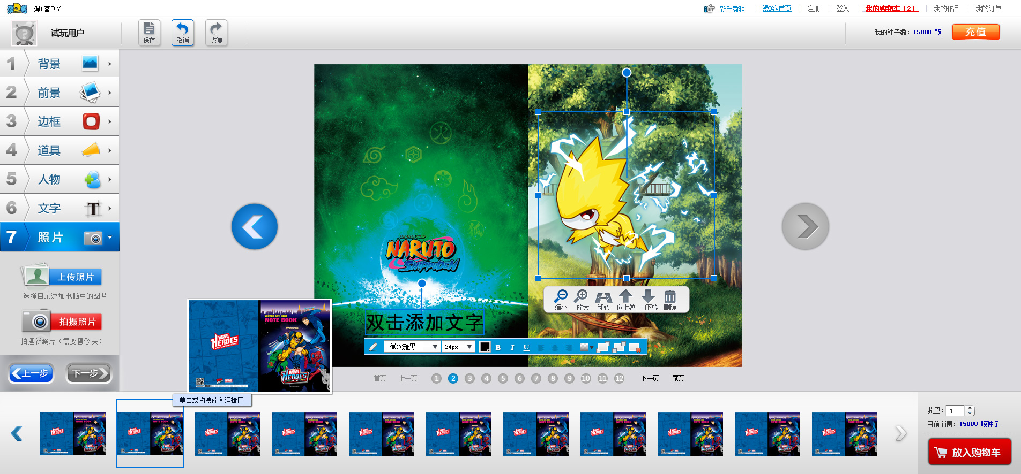The width and height of the screenshot is (1021, 474).
Task: Open 我的购物车 (2) cart link
Action: [x=891, y=9]
